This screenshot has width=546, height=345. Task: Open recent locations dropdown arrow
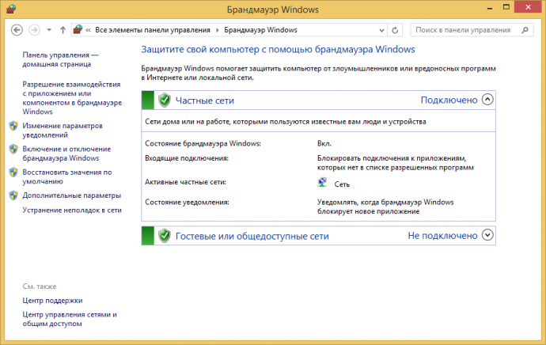pyautogui.click(x=49, y=30)
